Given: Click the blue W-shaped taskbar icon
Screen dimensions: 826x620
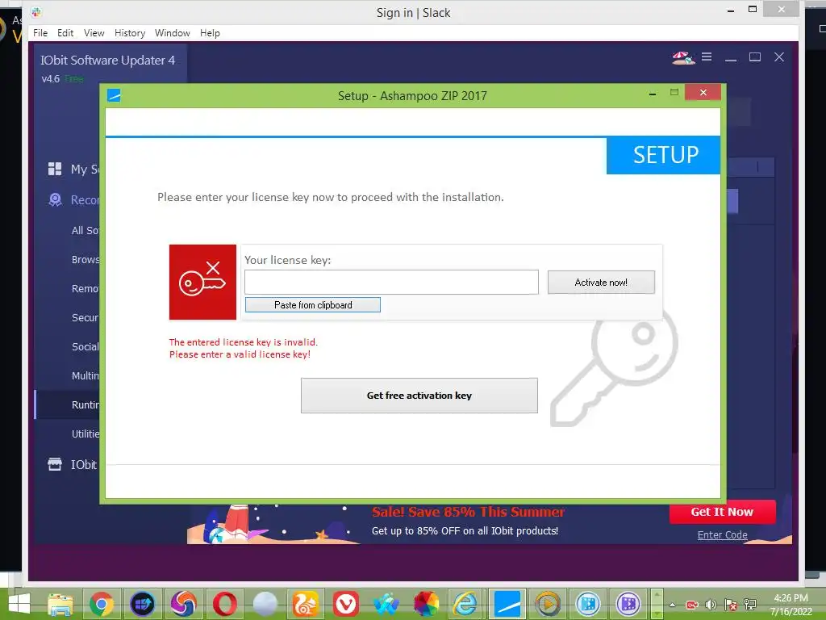Looking at the screenshot, I should (x=386, y=604).
